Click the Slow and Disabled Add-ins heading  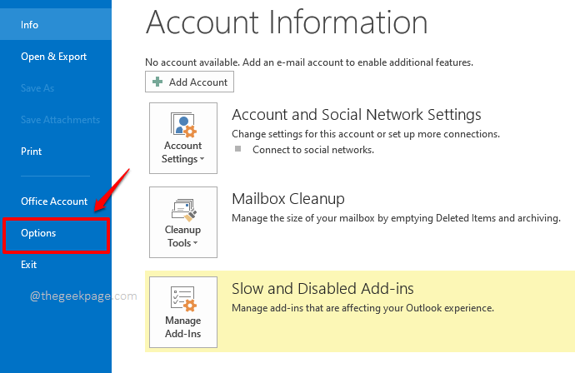coord(322,289)
